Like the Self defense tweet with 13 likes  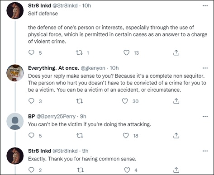pyautogui.click(x=126, y=52)
